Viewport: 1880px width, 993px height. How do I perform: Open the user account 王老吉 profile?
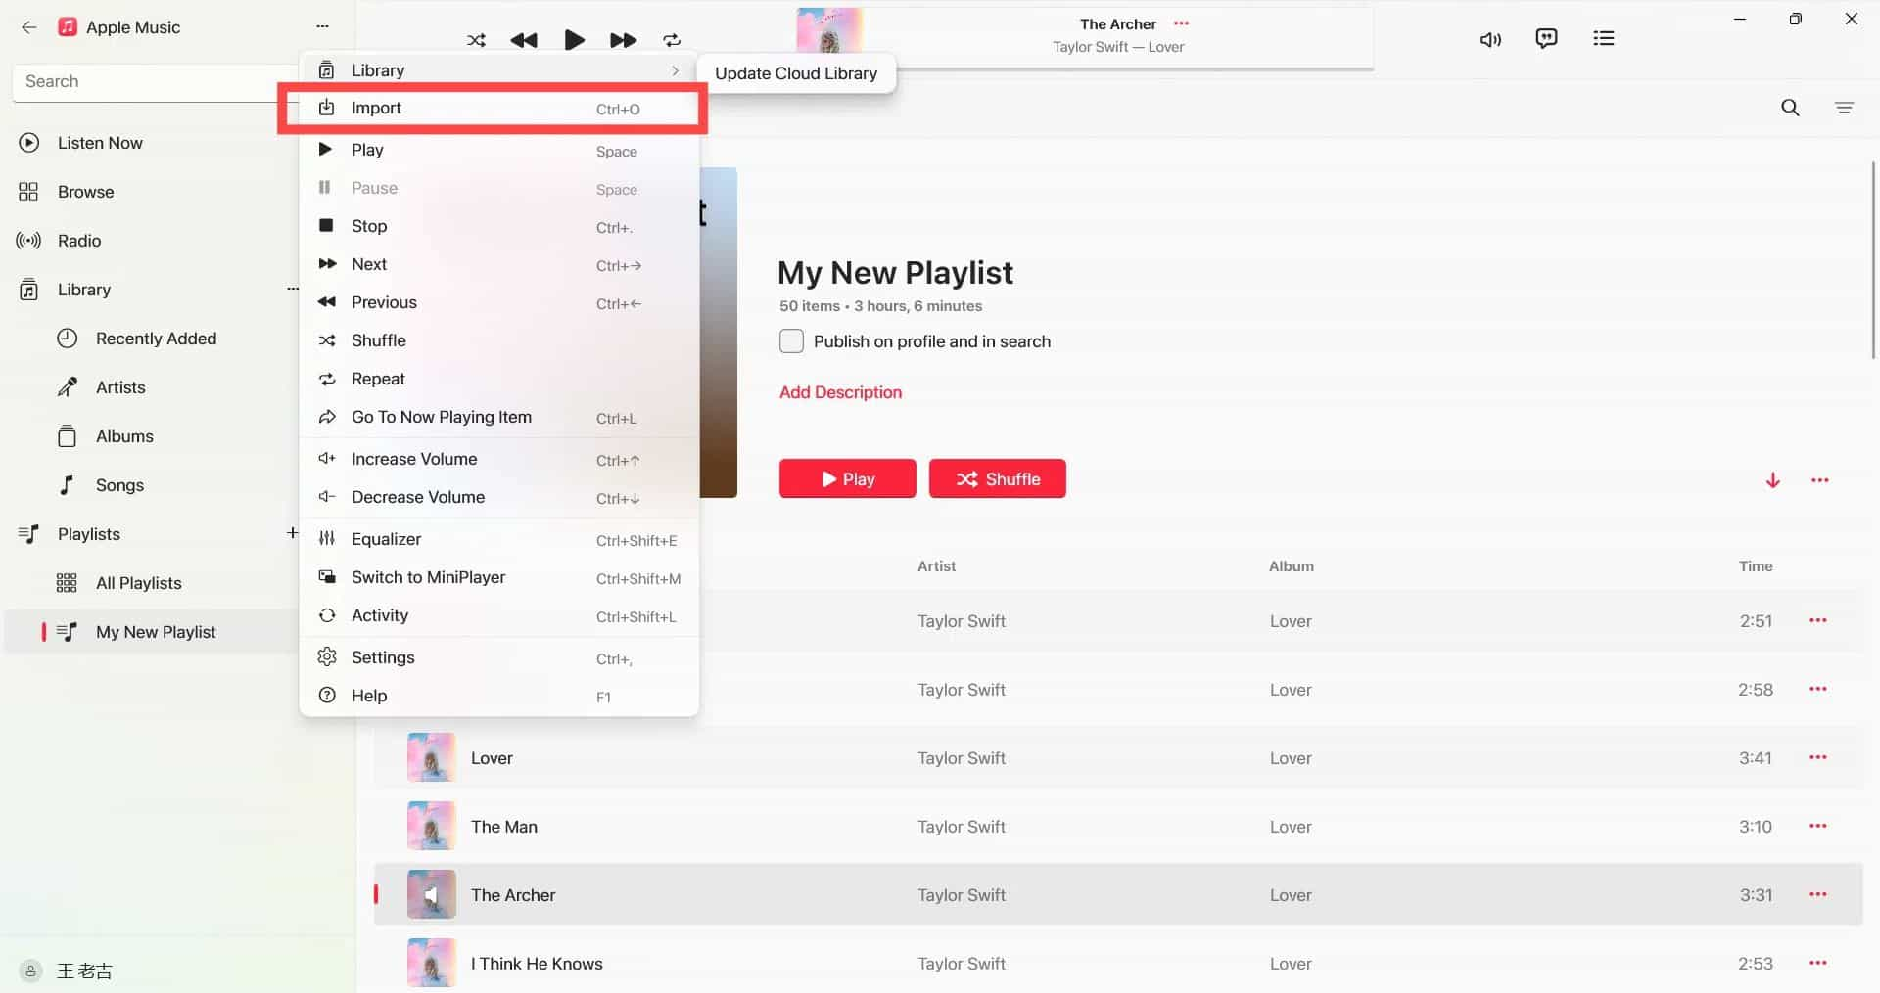coord(67,970)
